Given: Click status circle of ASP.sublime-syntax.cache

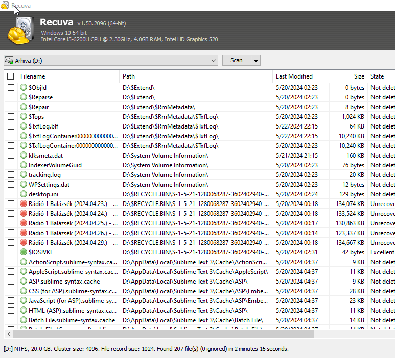Looking at the screenshot, I should pos(24,281).
